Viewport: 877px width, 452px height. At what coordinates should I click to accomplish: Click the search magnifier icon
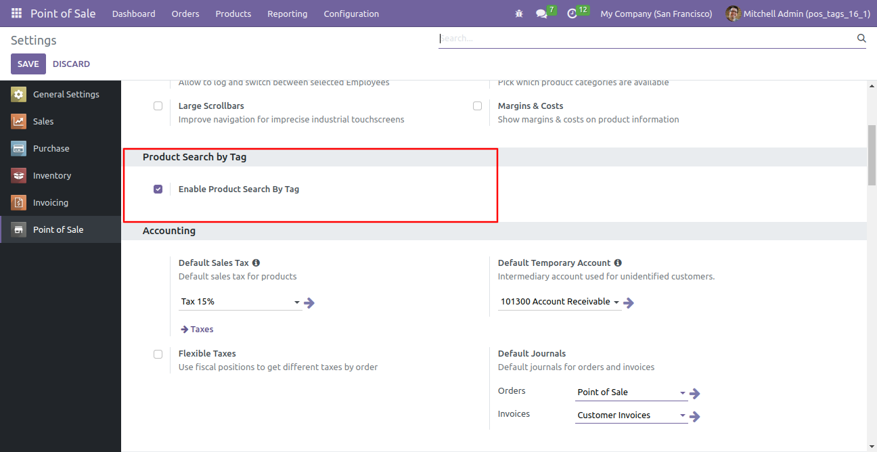(x=861, y=39)
